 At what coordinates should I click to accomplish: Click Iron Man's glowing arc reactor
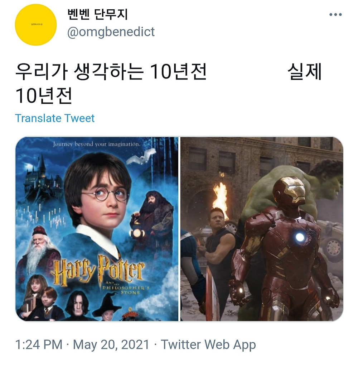click(300, 237)
